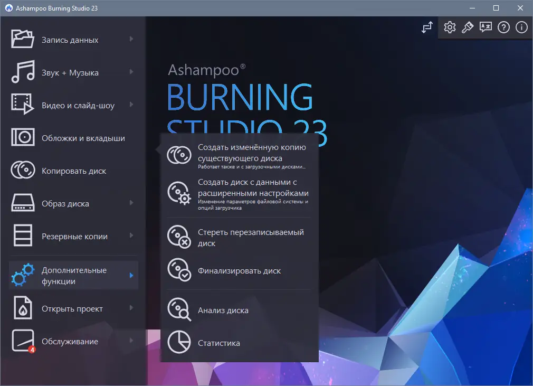Click the music note icon for Звук + Музыка
This screenshot has height=386, width=533.
(x=23, y=72)
